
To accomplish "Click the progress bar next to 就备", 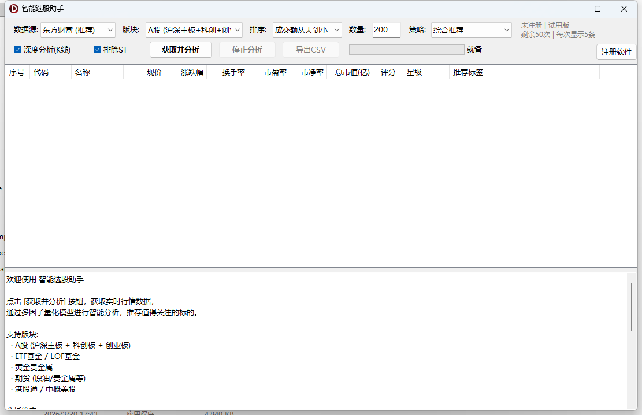I will [x=407, y=50].
